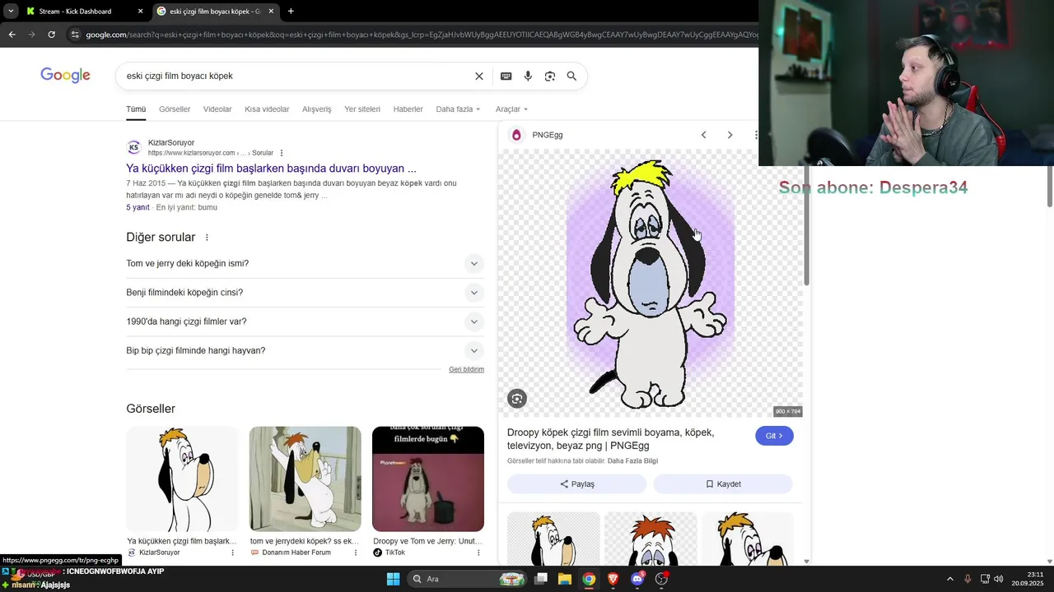Close the Kick Dashboard tab
1054x592 pixels.
(140, 12)
